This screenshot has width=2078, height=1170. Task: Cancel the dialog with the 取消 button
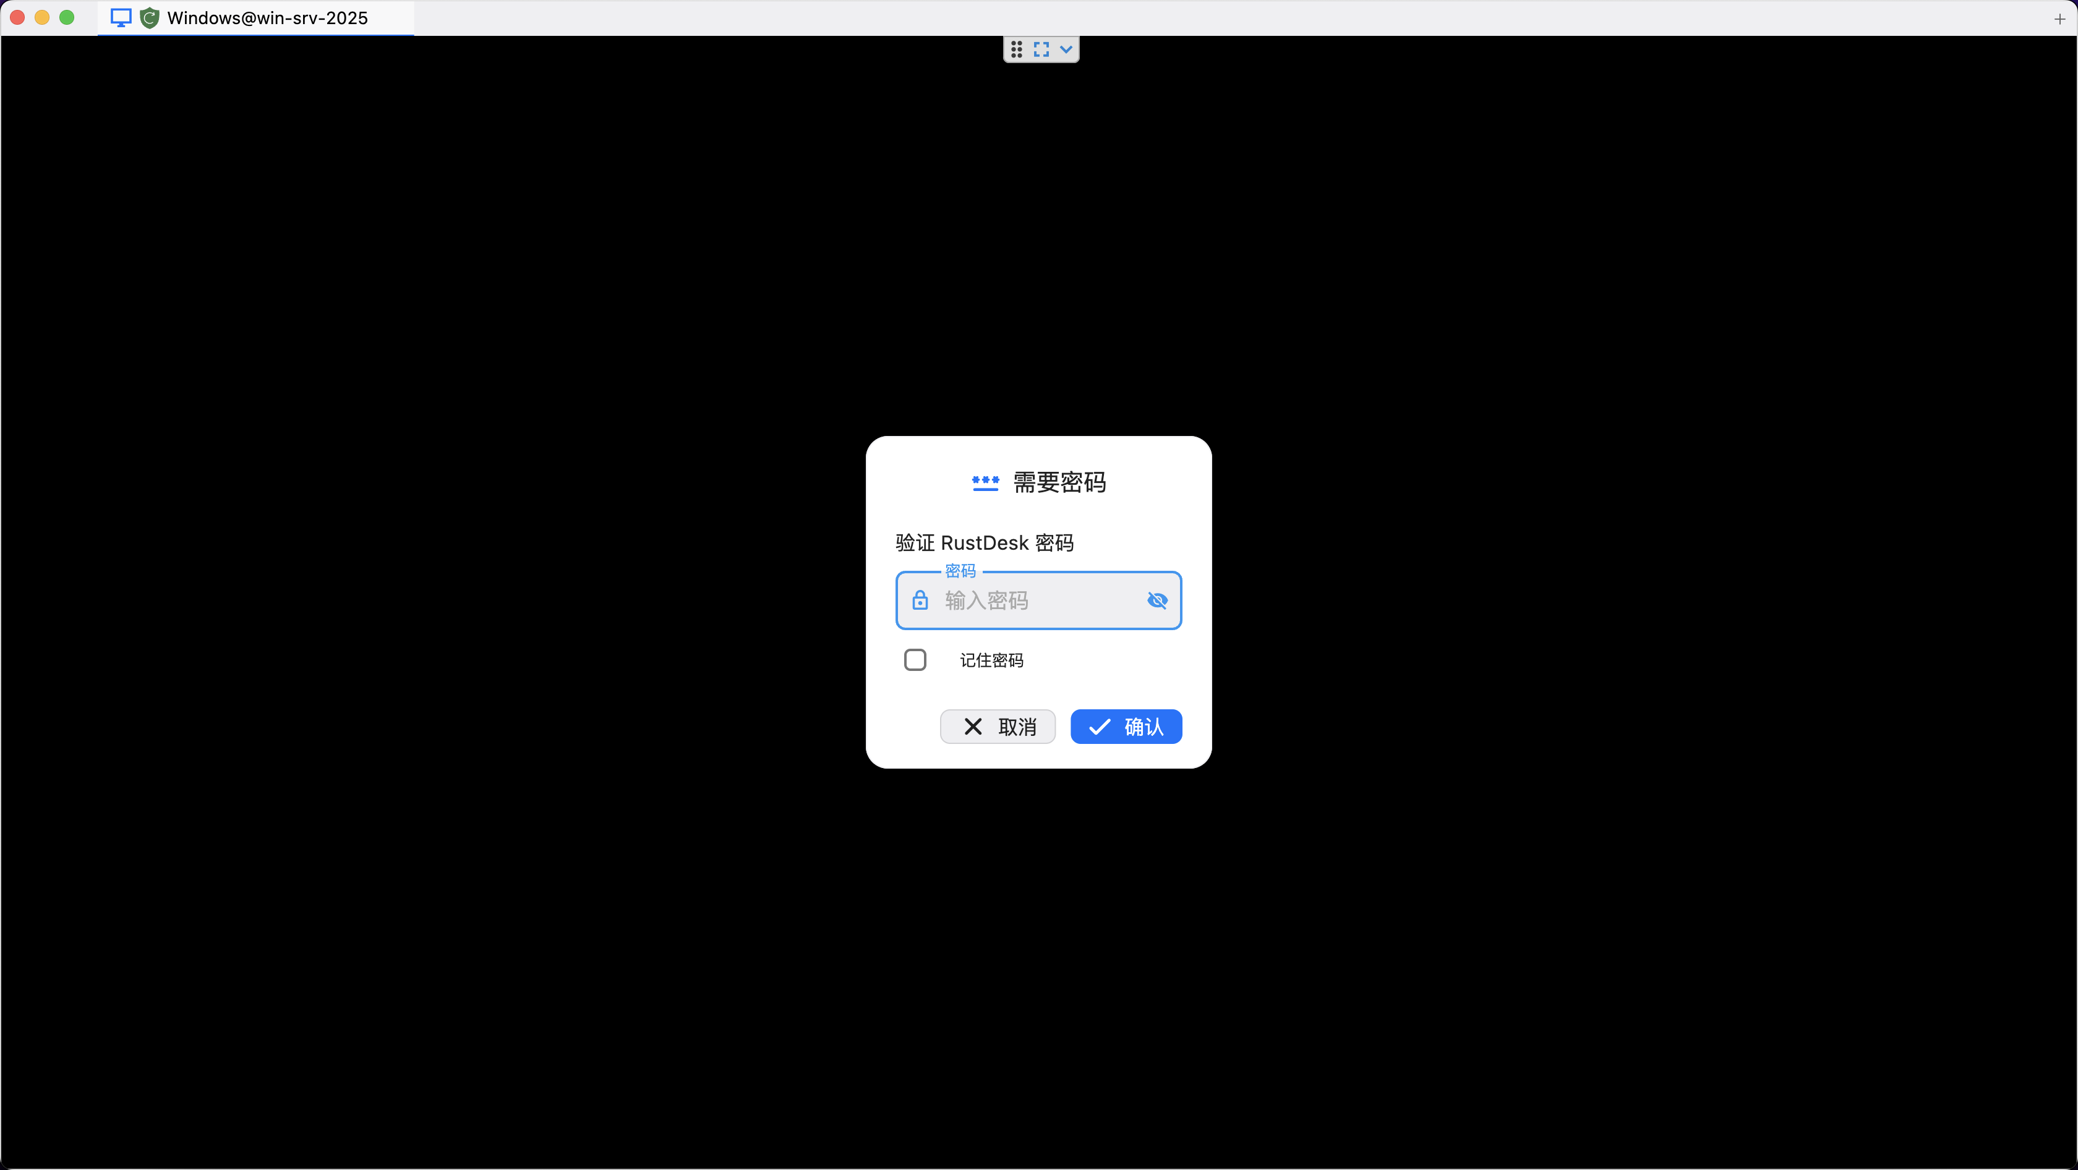point(997,726)
